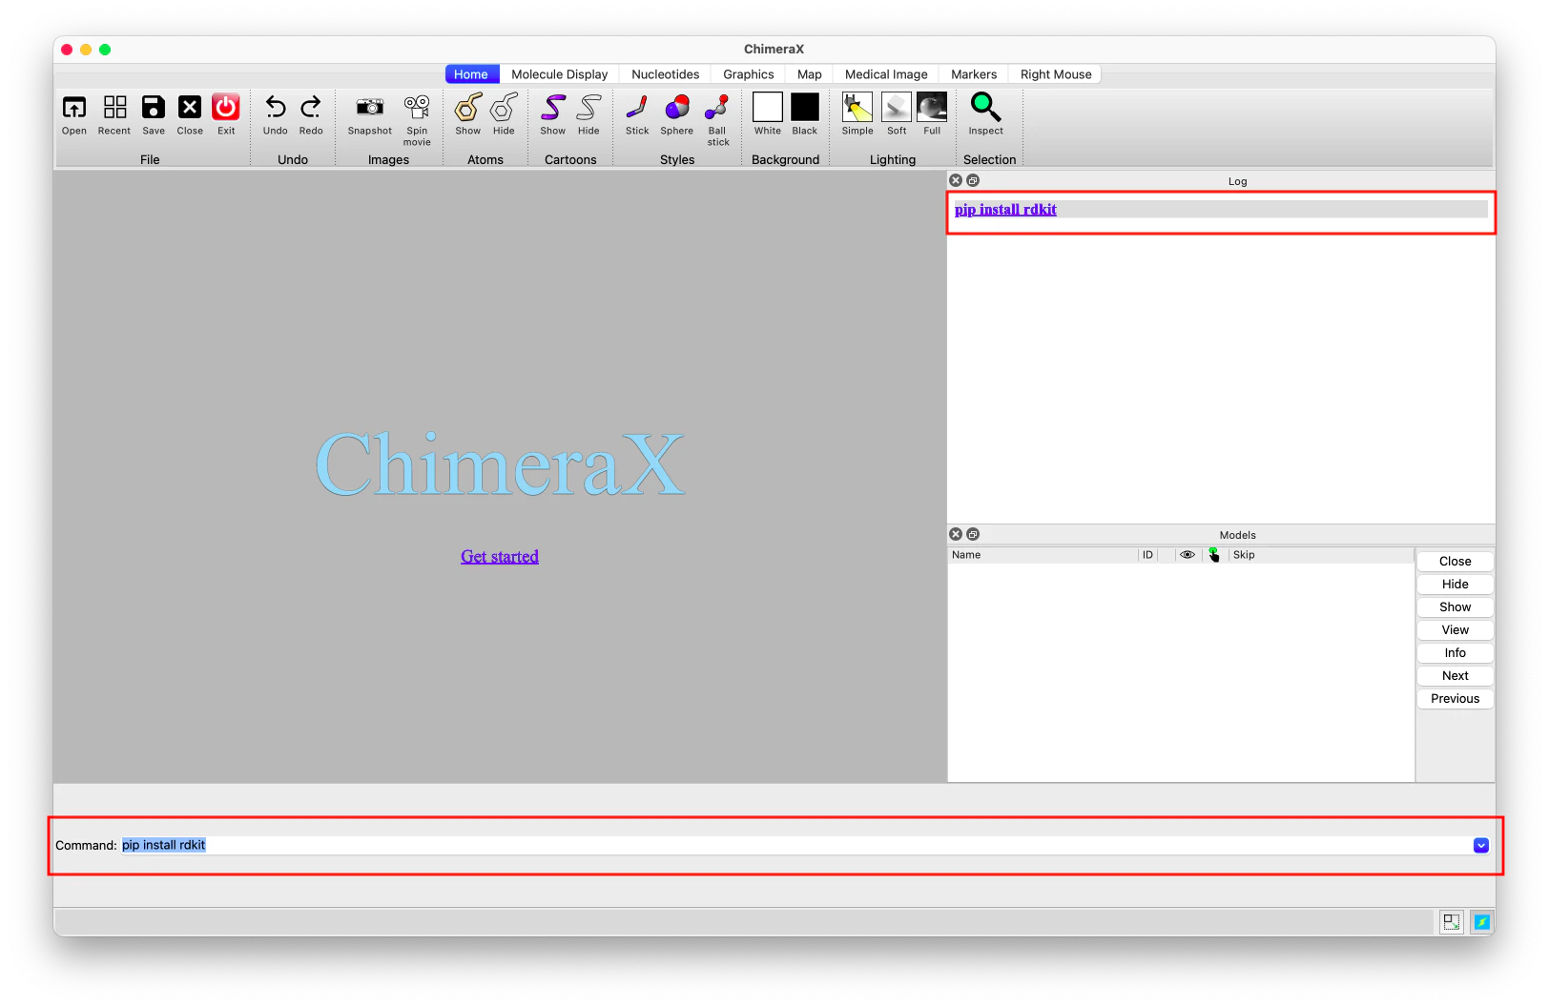Open the Recent files icon
1549x1007 pixels.
(x=114, y=107)
